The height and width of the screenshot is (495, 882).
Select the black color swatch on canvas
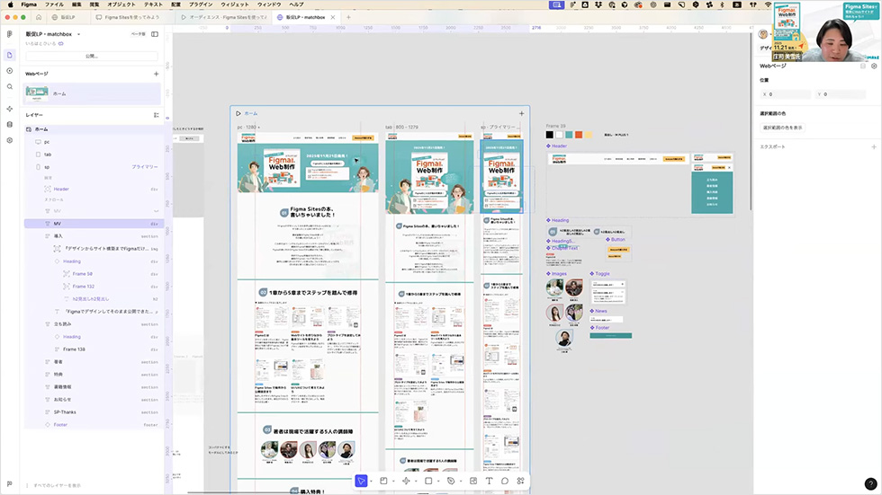tap(550, 135)
